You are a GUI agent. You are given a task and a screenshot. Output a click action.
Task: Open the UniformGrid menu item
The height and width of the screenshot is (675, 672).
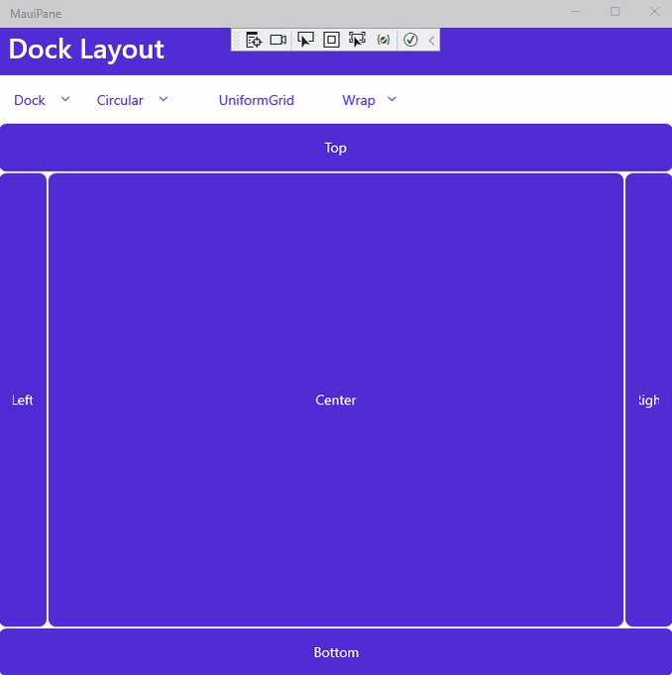tap(257, 100)
